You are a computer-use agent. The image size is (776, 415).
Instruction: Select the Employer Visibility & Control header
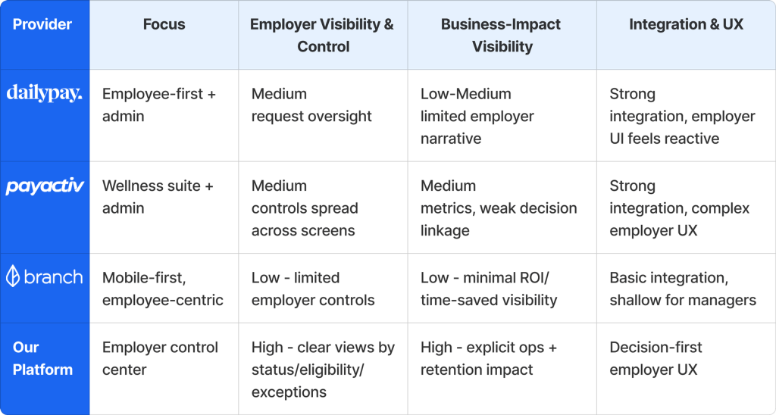pyautogui.click(x=323, y=35)
